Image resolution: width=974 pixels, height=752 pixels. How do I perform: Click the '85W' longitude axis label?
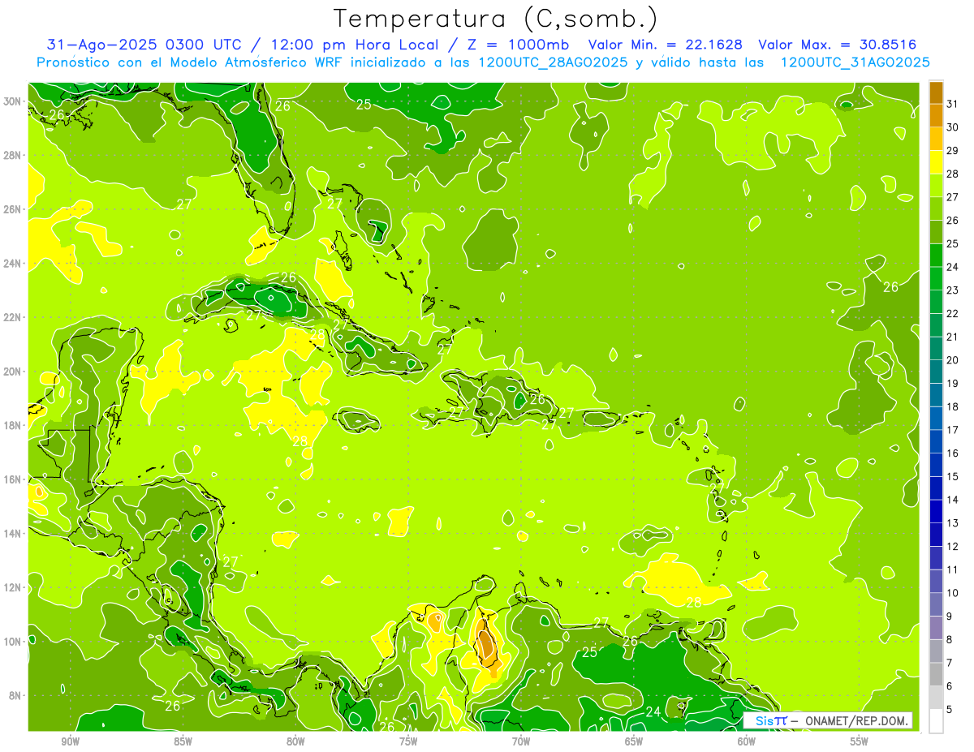pos(183,742)
